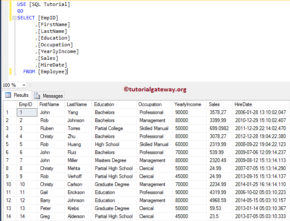This screenshot has height=221, width=290.
Task: Click the cell containing Yang
Action: coord(78,112)
